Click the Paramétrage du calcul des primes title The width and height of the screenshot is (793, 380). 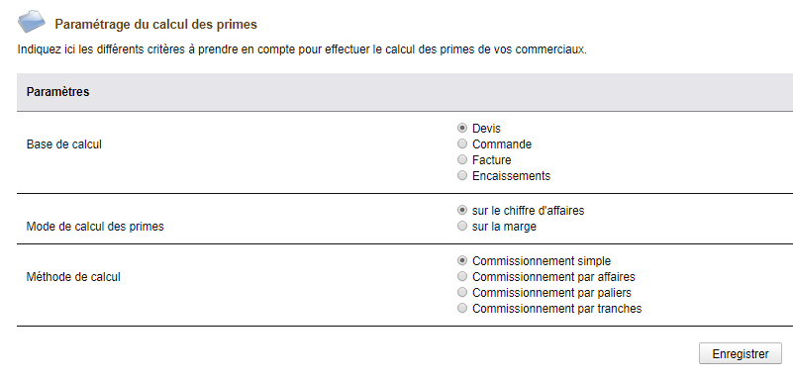[155, 25]
